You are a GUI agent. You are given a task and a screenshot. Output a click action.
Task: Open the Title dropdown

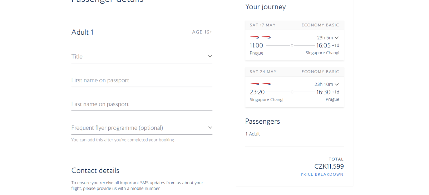(142, 56)
